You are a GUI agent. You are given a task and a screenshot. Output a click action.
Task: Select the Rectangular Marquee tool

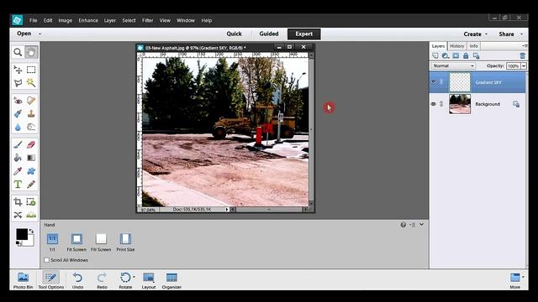[x=31, y=70]
